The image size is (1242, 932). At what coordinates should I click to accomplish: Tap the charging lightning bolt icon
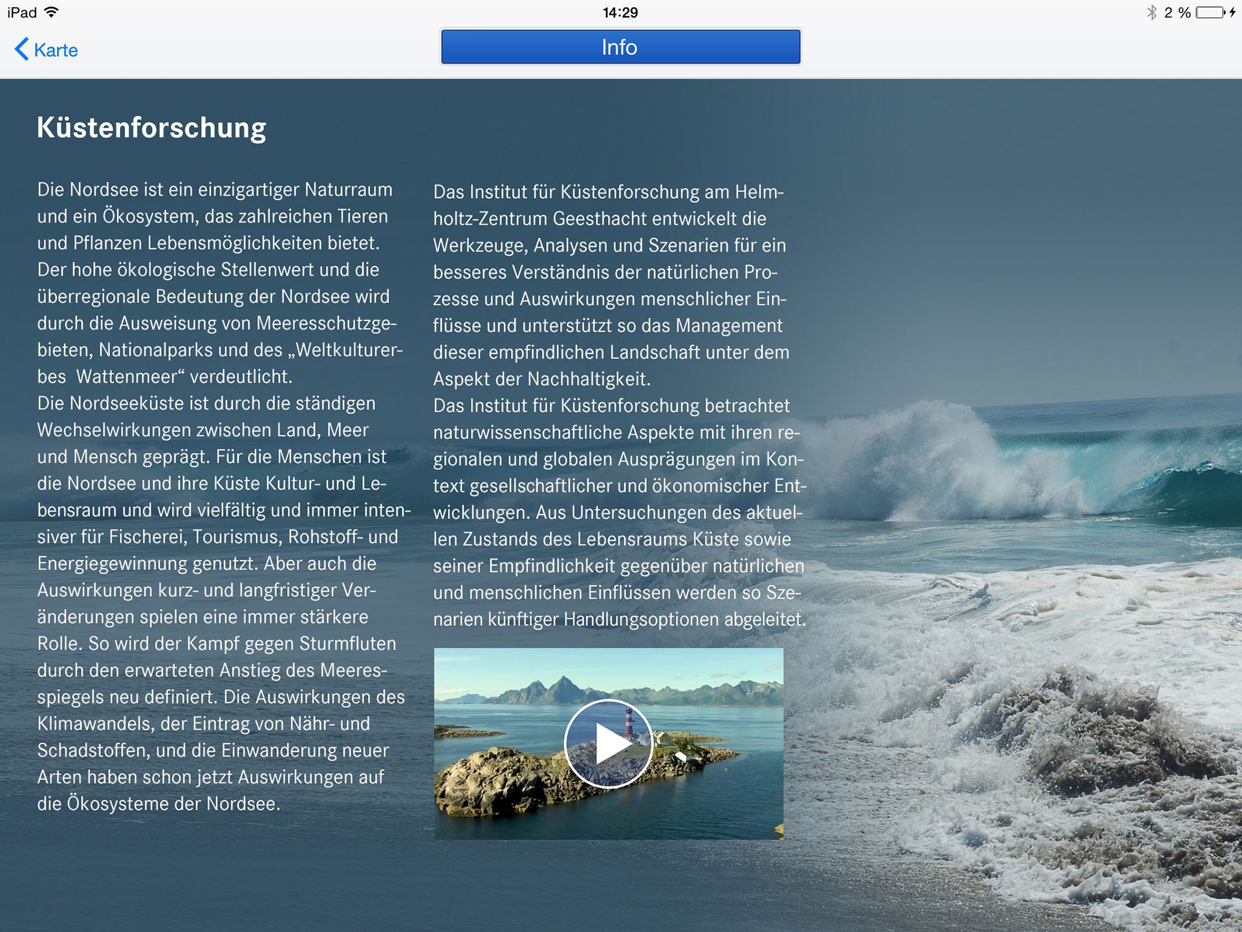pyautogui.click(x=1233, y=13)
